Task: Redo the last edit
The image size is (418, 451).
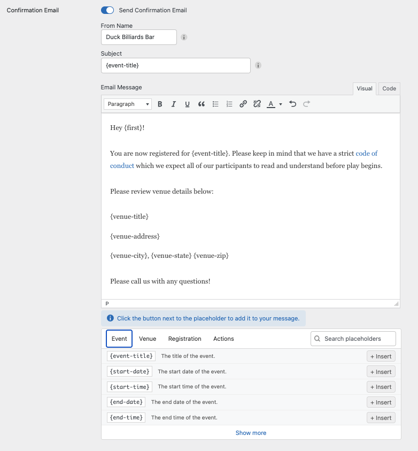Action: (x=306, y=104)
